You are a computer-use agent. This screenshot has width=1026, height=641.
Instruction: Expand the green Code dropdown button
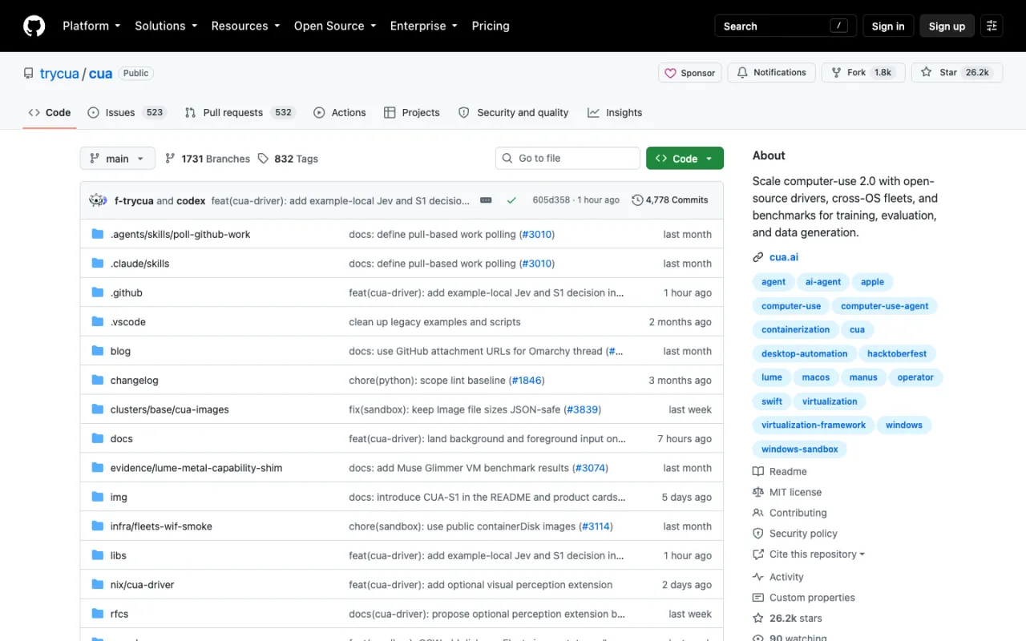pos(685,159)
